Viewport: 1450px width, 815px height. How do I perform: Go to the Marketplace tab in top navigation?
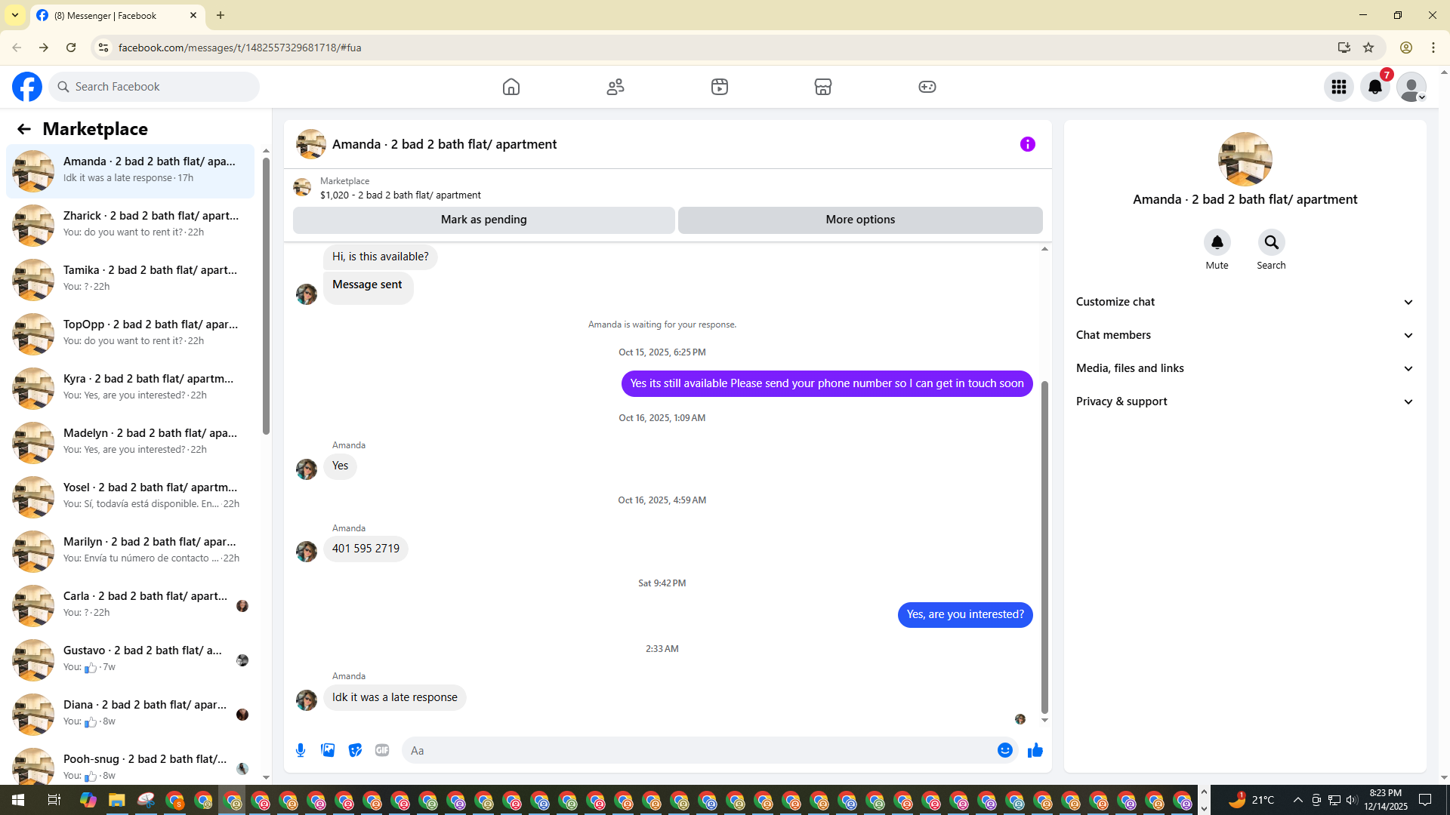coord(822,87)
